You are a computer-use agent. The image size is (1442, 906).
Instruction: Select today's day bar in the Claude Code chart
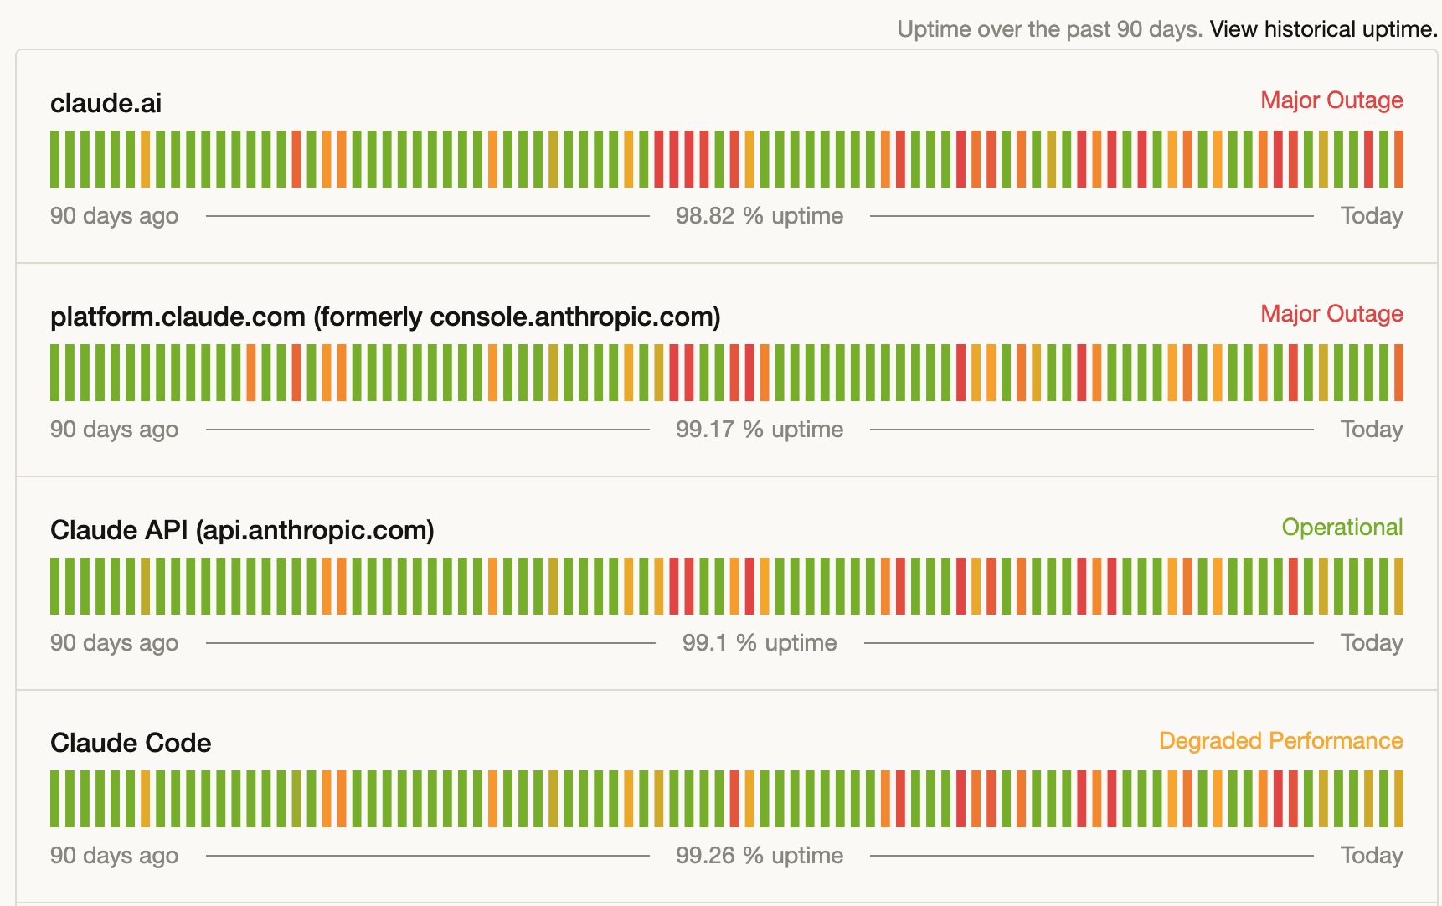[1398, 799]
